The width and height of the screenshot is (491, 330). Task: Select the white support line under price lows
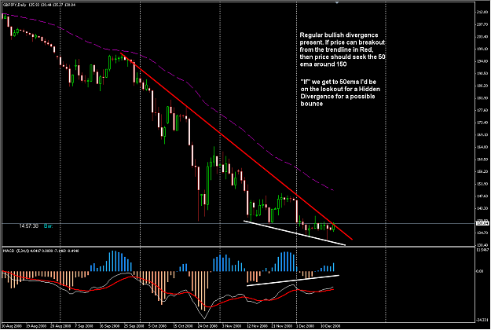tap(295, 233)
